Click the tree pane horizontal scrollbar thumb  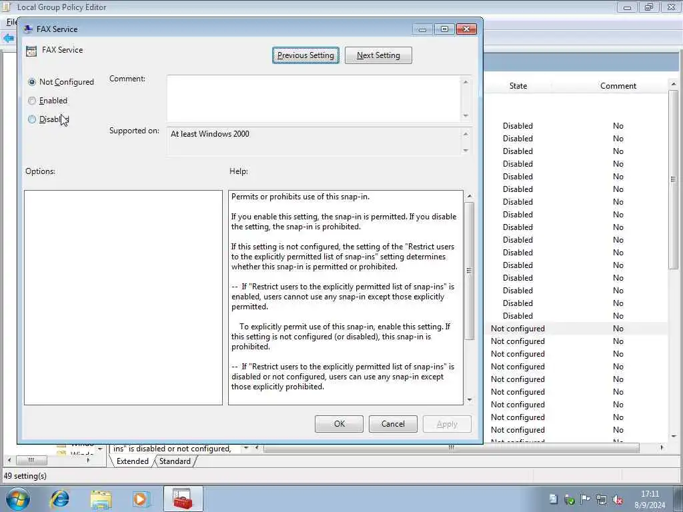point(31,460)
